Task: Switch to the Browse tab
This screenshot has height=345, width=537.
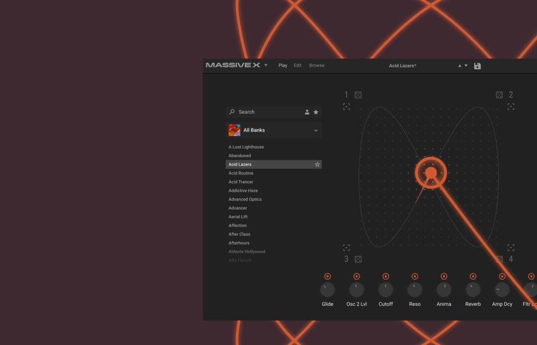Action: click(317, 65)
